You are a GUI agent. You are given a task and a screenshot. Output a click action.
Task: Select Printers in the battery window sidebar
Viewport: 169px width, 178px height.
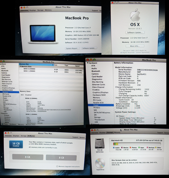pos(97,108)
